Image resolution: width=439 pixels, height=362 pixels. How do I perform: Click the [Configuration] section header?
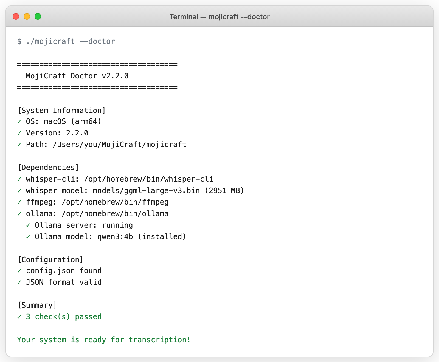pos(50,259)
